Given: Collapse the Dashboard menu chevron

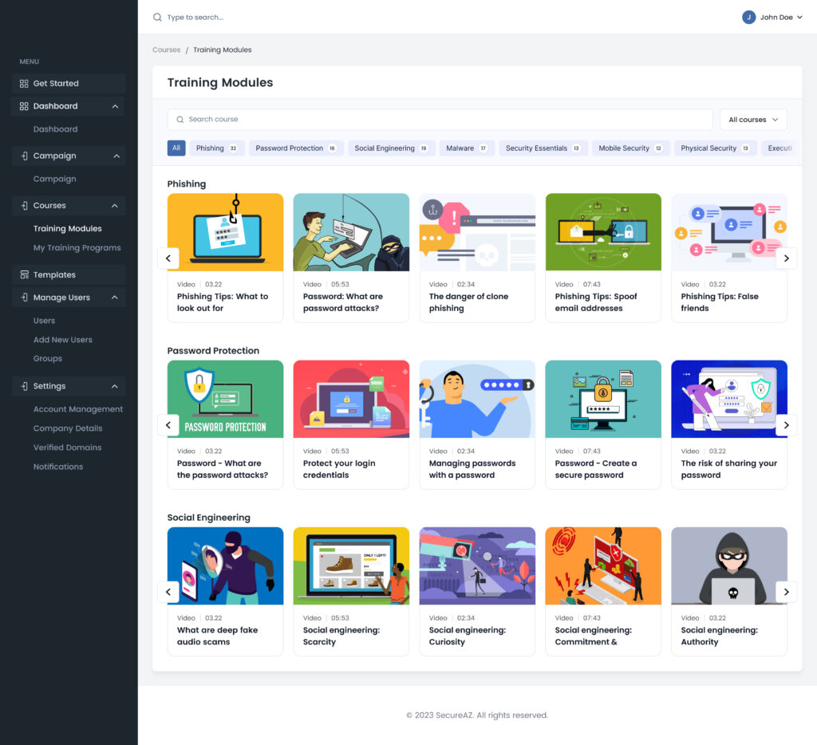Looking at the screenshot, I should (115, 106).
